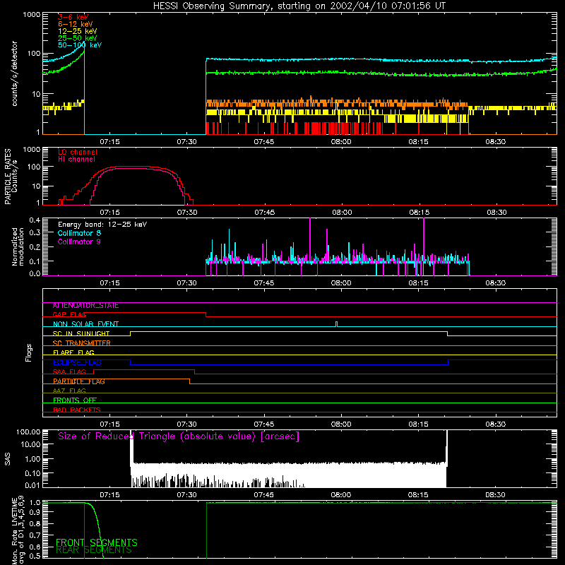Screen dimensions: 565x565
Task: Click the SAS axis label
Action: [x=8, y=459]
